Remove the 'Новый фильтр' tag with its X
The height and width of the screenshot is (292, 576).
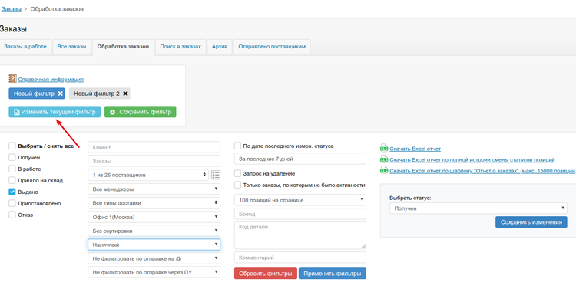click(x=61, y=94)
